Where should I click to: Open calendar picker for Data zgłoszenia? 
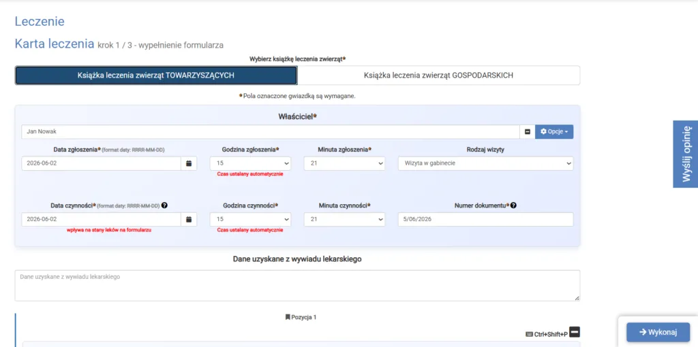[189, 163]
